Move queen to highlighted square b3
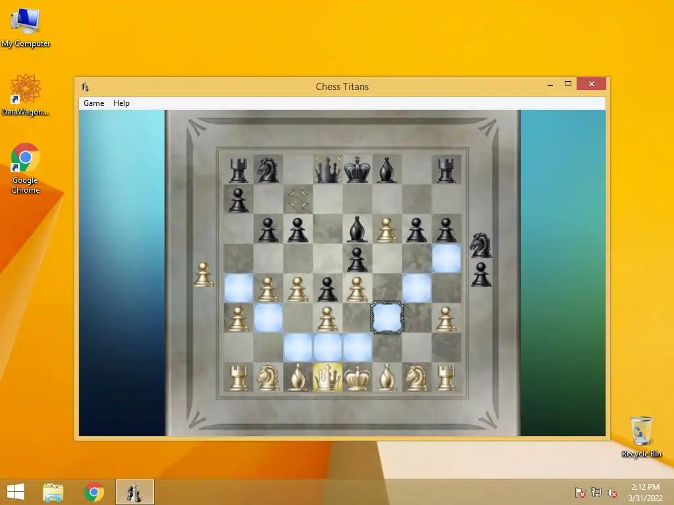 [269, 318]
